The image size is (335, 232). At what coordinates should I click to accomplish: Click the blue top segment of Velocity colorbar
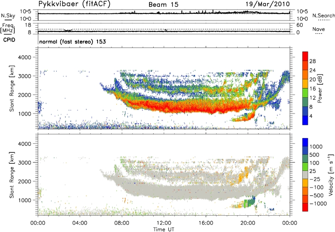305,142
